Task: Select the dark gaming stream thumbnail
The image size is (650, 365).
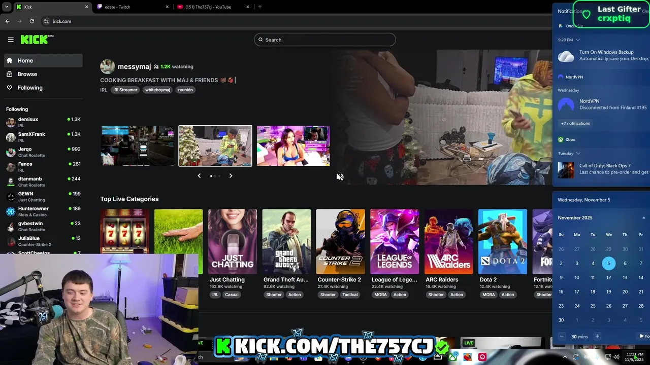Action: point(137,145)
